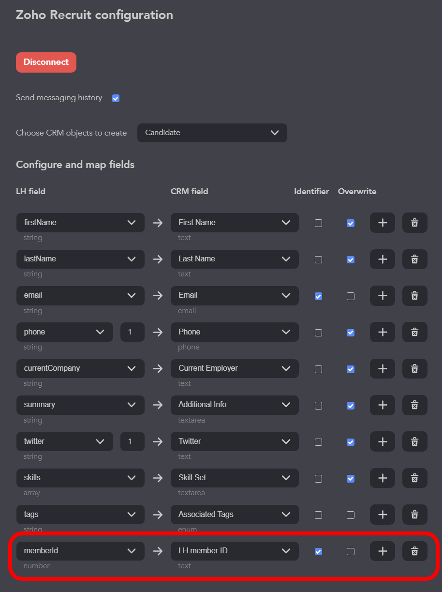442x592 pixels.
Task: Check Identifier in the lastName row
Action: (318, 260)
